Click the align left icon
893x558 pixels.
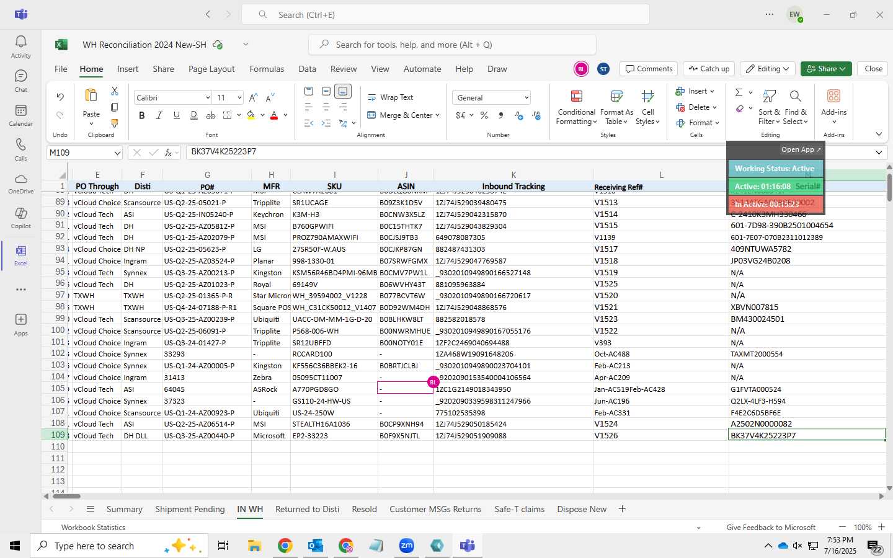click(x=309, y=107)
